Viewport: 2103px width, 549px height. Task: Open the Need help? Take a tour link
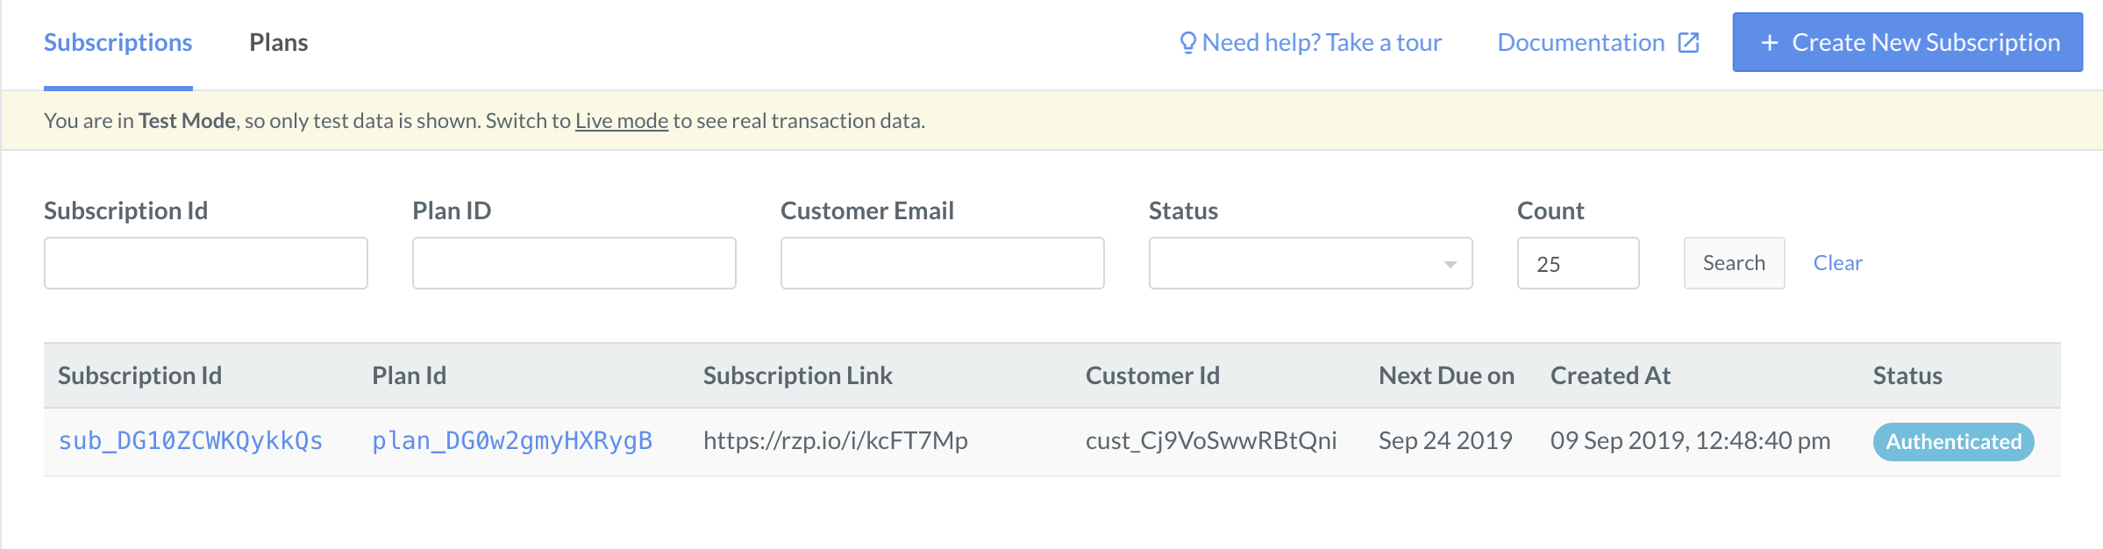(1311, 43)
